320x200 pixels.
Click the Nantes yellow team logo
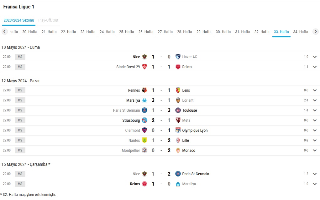point(144,140)
